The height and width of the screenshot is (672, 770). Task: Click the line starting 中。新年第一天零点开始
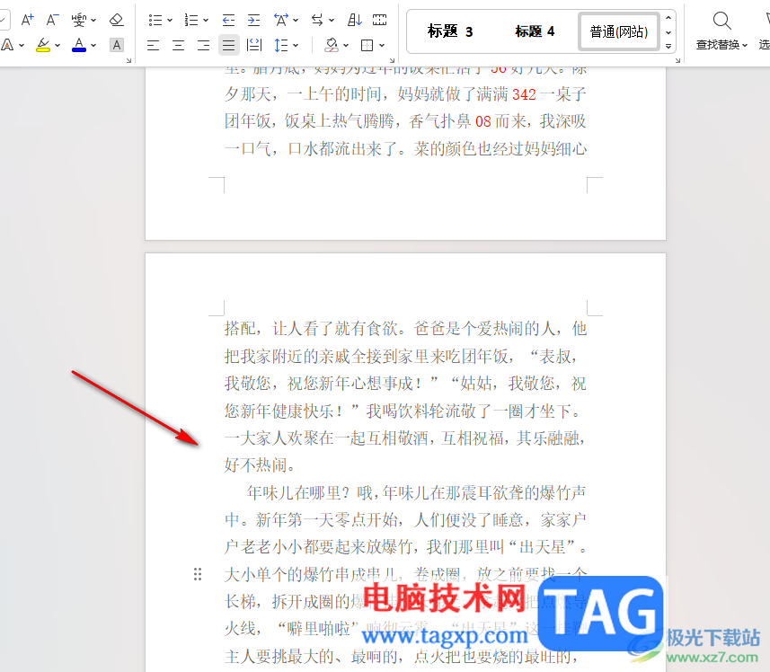point(405,520)
